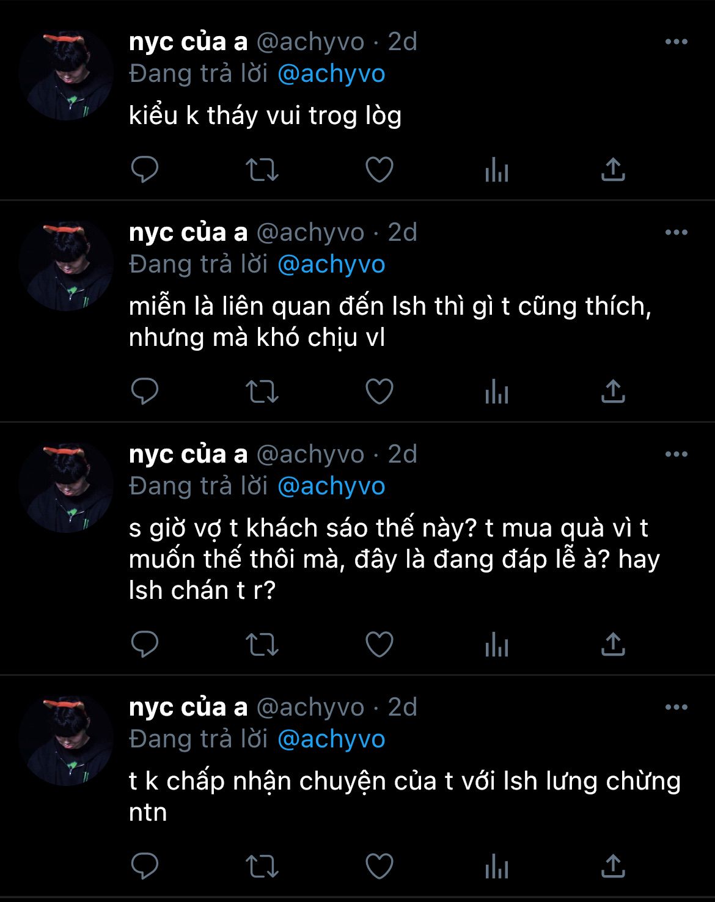This screenshot has width=715, height=902.
Task: Like the tweet about "liên quan đến lsh"
Action: pyautogui.click(x=380, y=392)
